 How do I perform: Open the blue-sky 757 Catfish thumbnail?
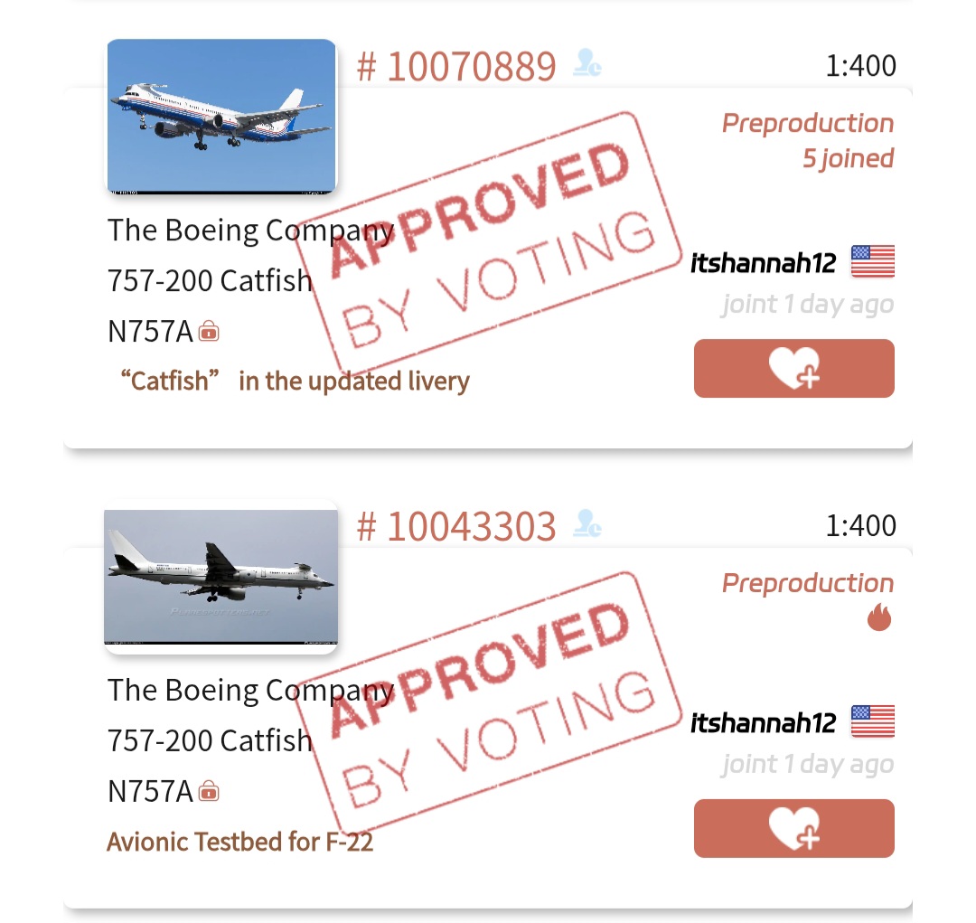221,116
